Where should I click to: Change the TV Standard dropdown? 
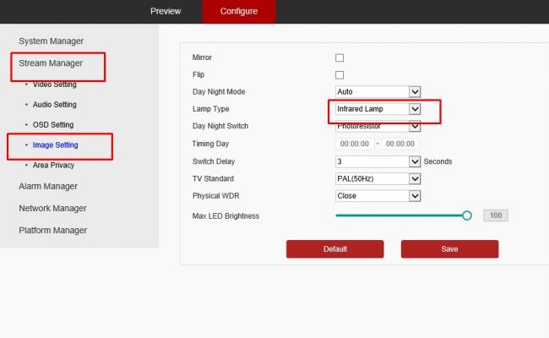(378, 179)
